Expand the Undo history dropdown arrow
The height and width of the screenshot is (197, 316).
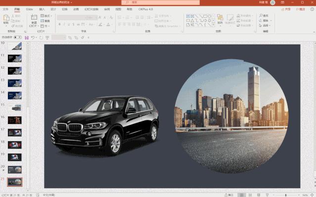[x=36, y=38]
